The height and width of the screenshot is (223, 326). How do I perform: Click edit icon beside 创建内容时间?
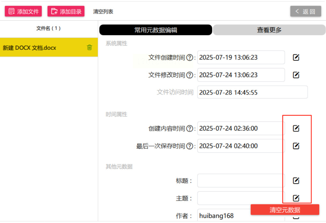296,128
